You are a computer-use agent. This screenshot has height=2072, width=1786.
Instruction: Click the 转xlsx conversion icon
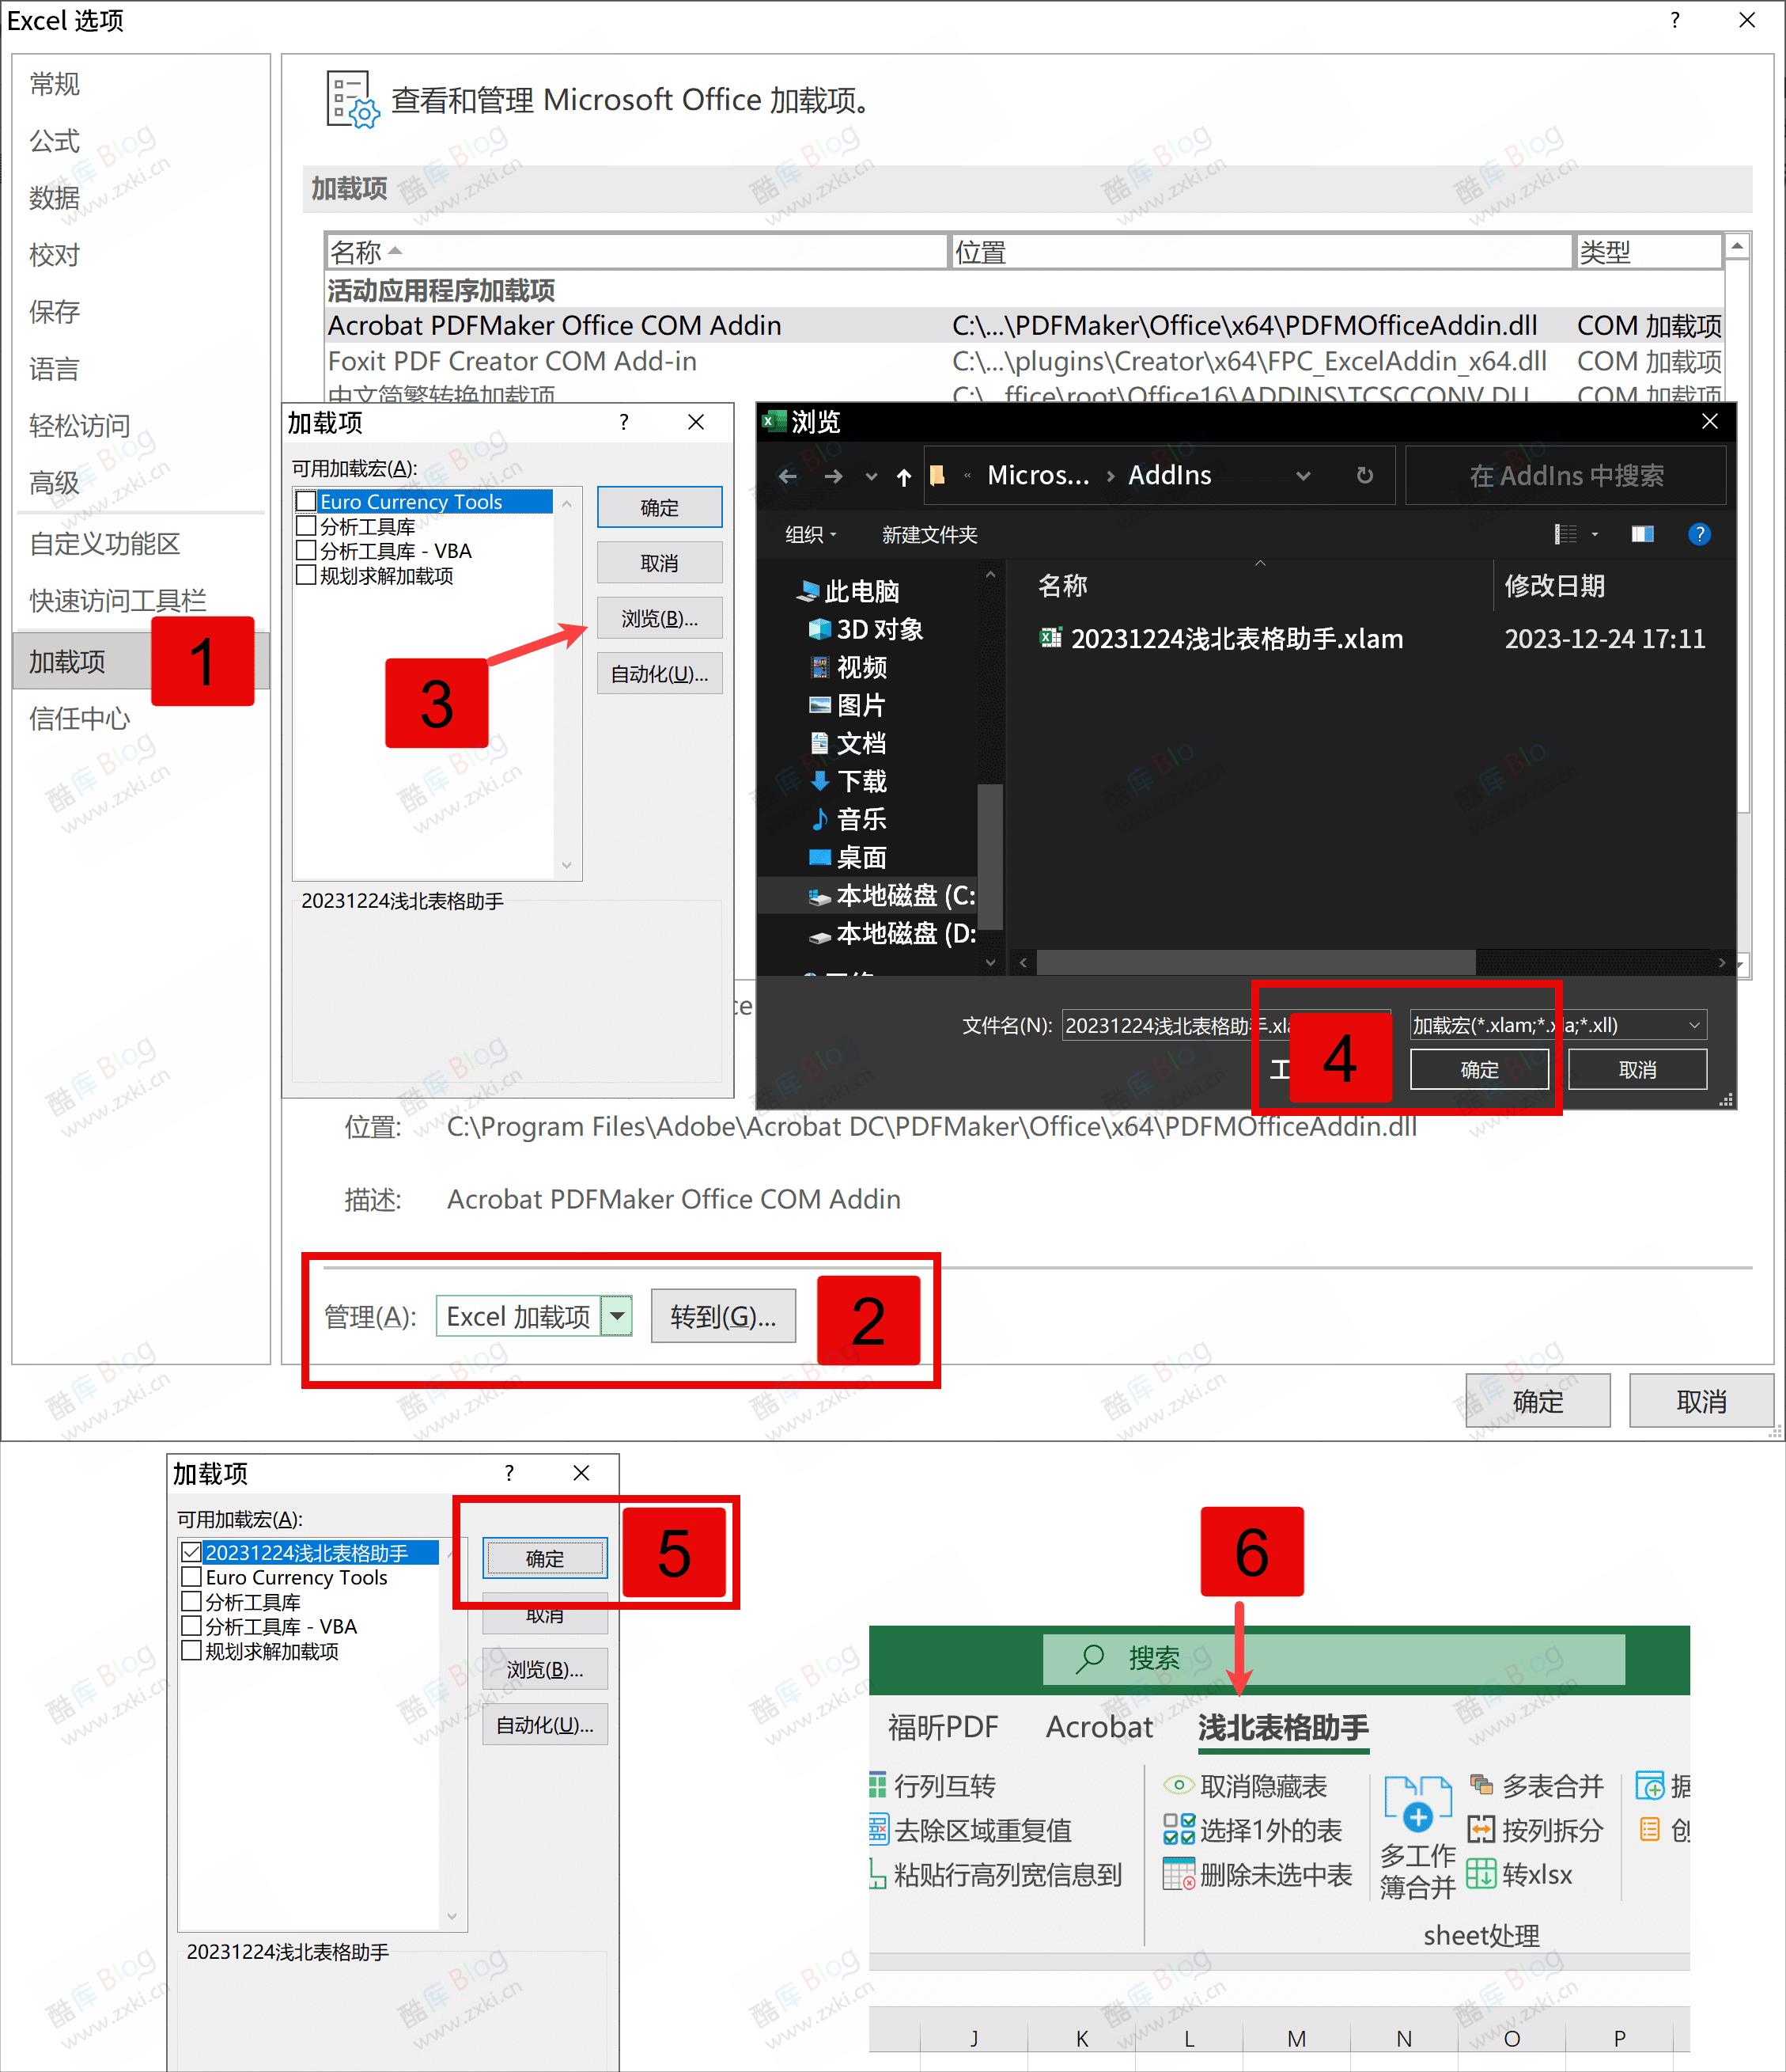pos(1482,1875)
